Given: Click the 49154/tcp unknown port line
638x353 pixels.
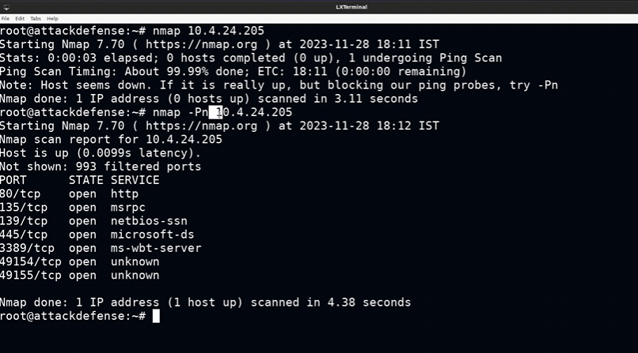Looking at the screenshot, I should pyautogui.click(x=79, y=261).
